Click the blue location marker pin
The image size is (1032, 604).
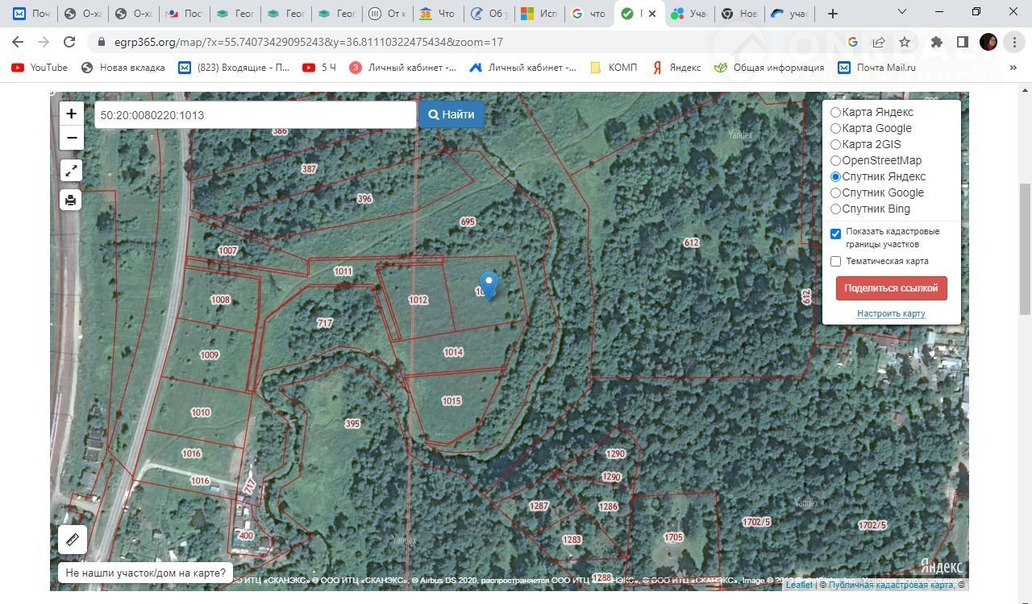pyautogui.click(x=489, y=284)
